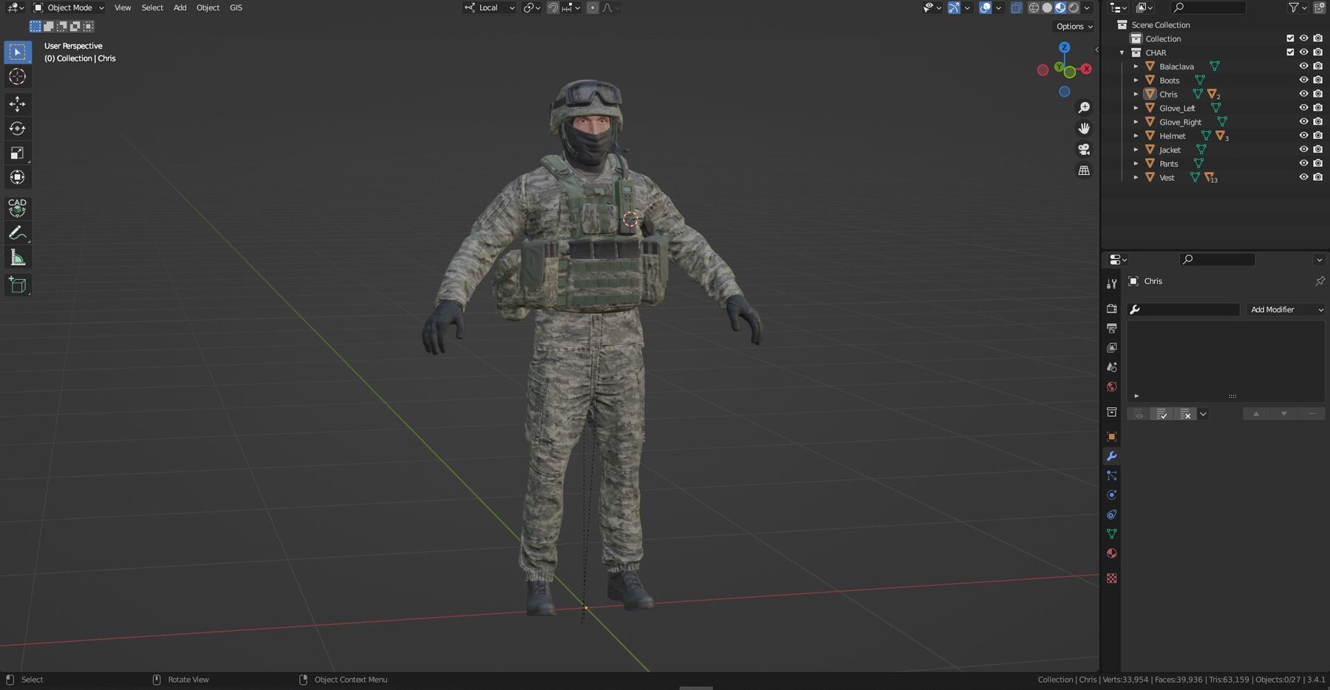Expand the Vest object in the outliner
Viewport: 1330px width, 690px height.
(1136, 177)
